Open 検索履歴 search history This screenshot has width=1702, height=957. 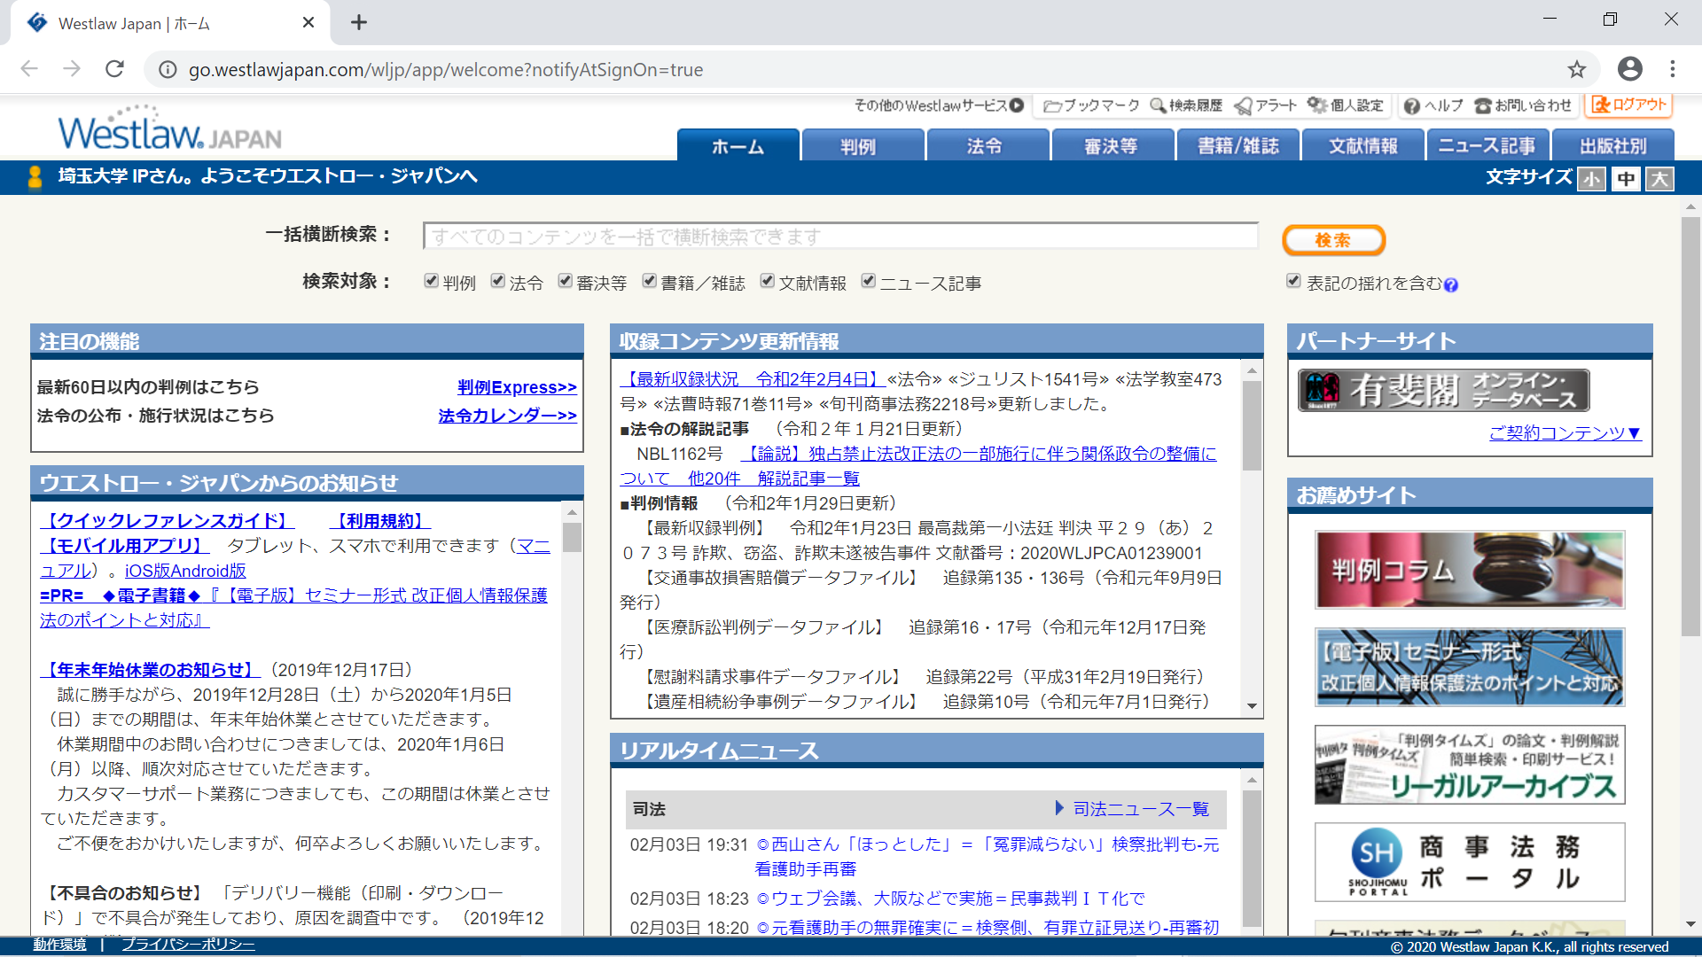(1186, 105)
